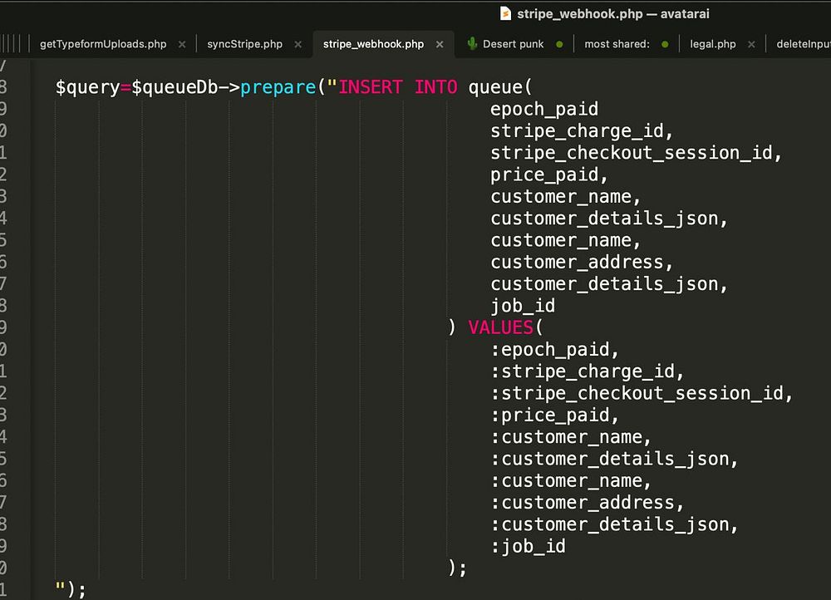Click the VALUES keyword in the SQL
Image resolution: width=831 pixels, height=600 pixels.
point(501,327)
